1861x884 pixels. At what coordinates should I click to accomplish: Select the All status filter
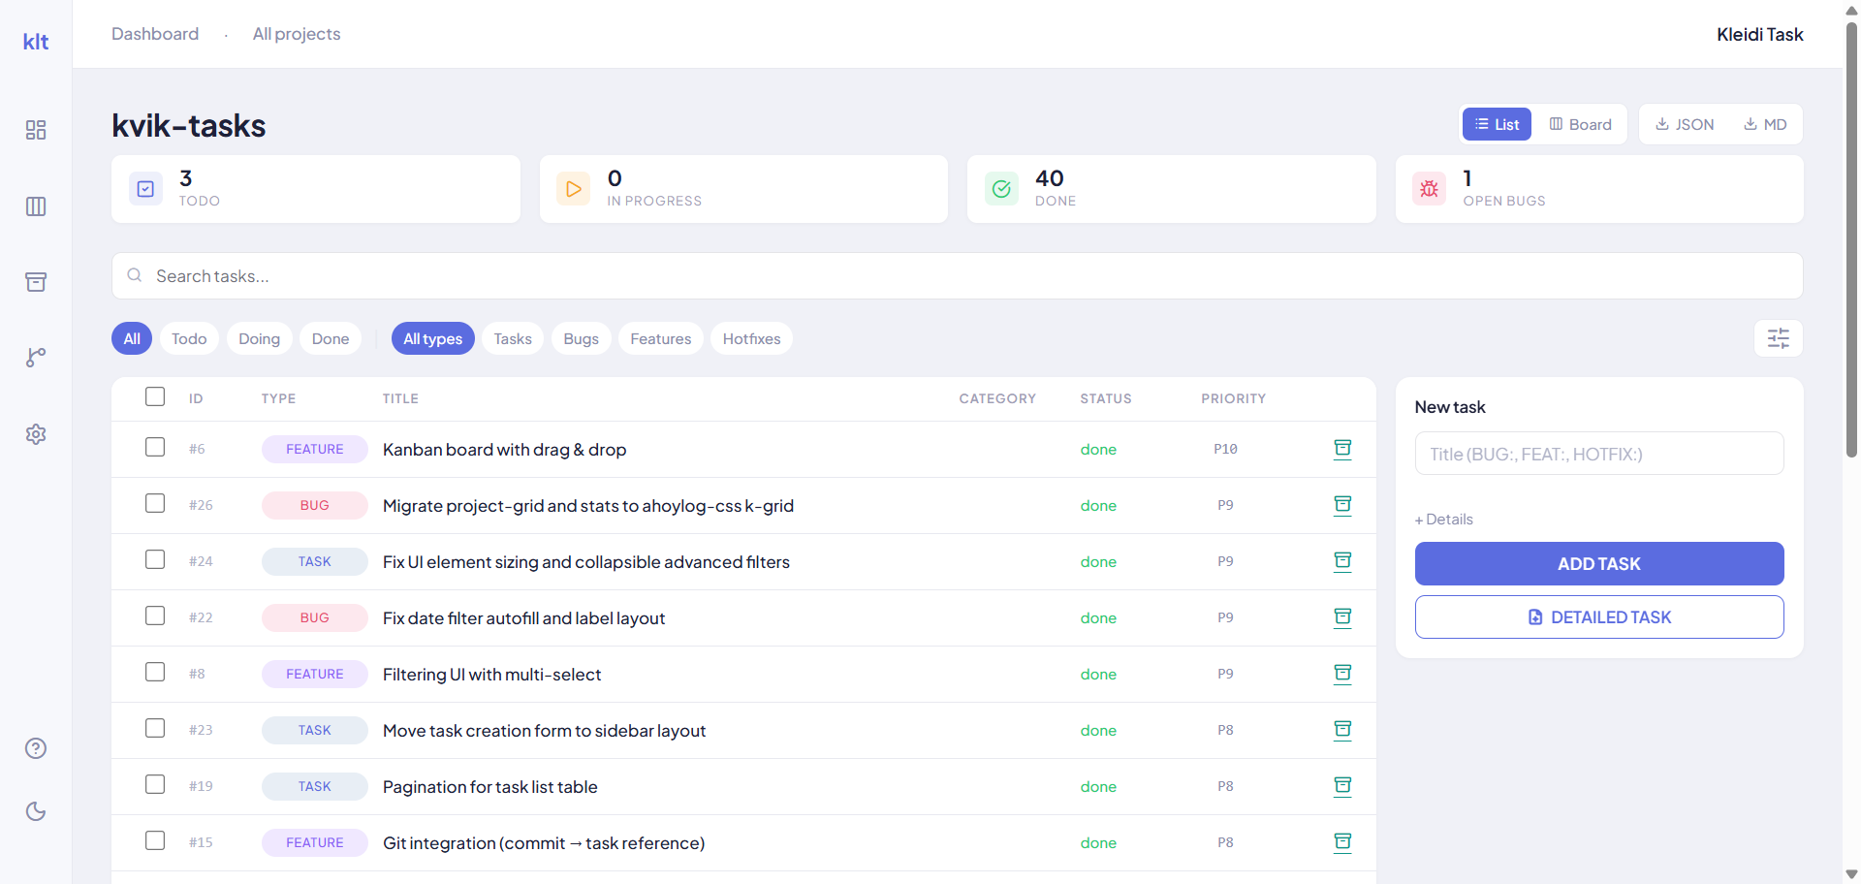pos(132,338)
